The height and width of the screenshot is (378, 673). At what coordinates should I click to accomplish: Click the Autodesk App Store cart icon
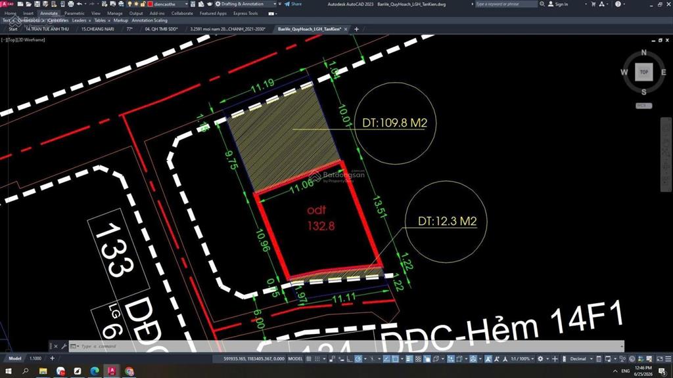point(593,4)
